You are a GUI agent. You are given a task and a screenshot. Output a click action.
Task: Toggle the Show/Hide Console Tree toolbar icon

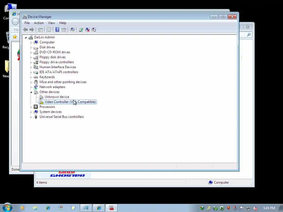coord(40,30)
